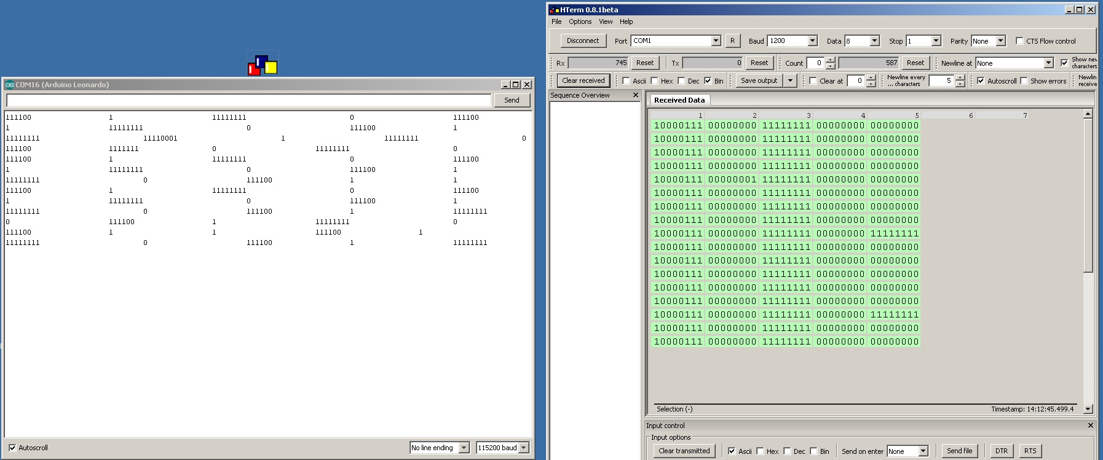Select the colored blocks desktop icon
This screenshot has height=460, width=1103.
[x=263, y=64]
